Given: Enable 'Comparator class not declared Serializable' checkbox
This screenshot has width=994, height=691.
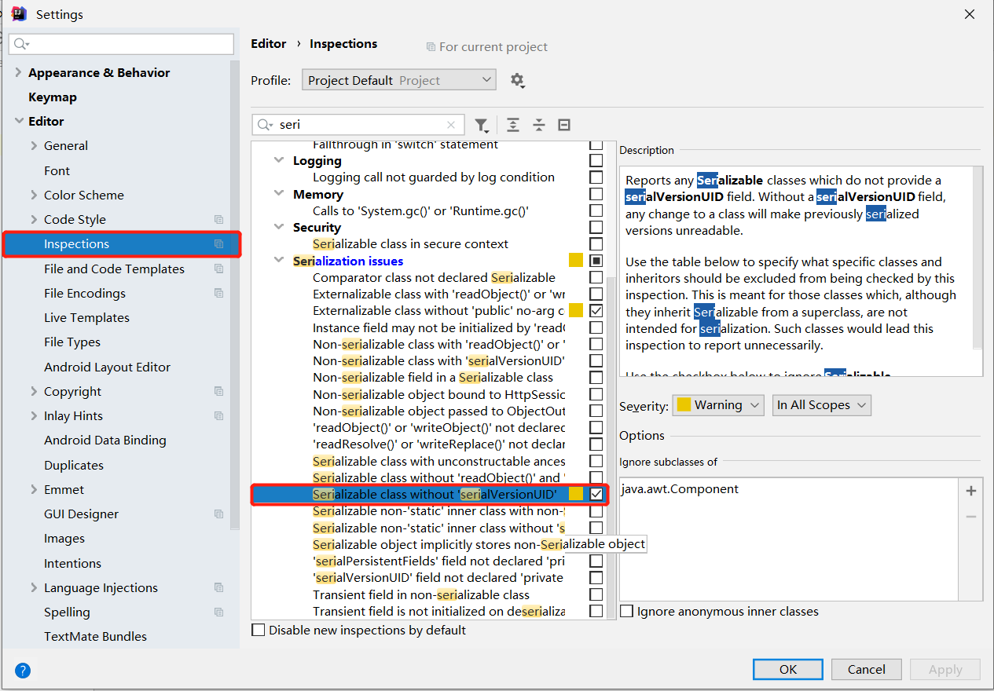Looking at the screenshot, I should click(596, 277).
